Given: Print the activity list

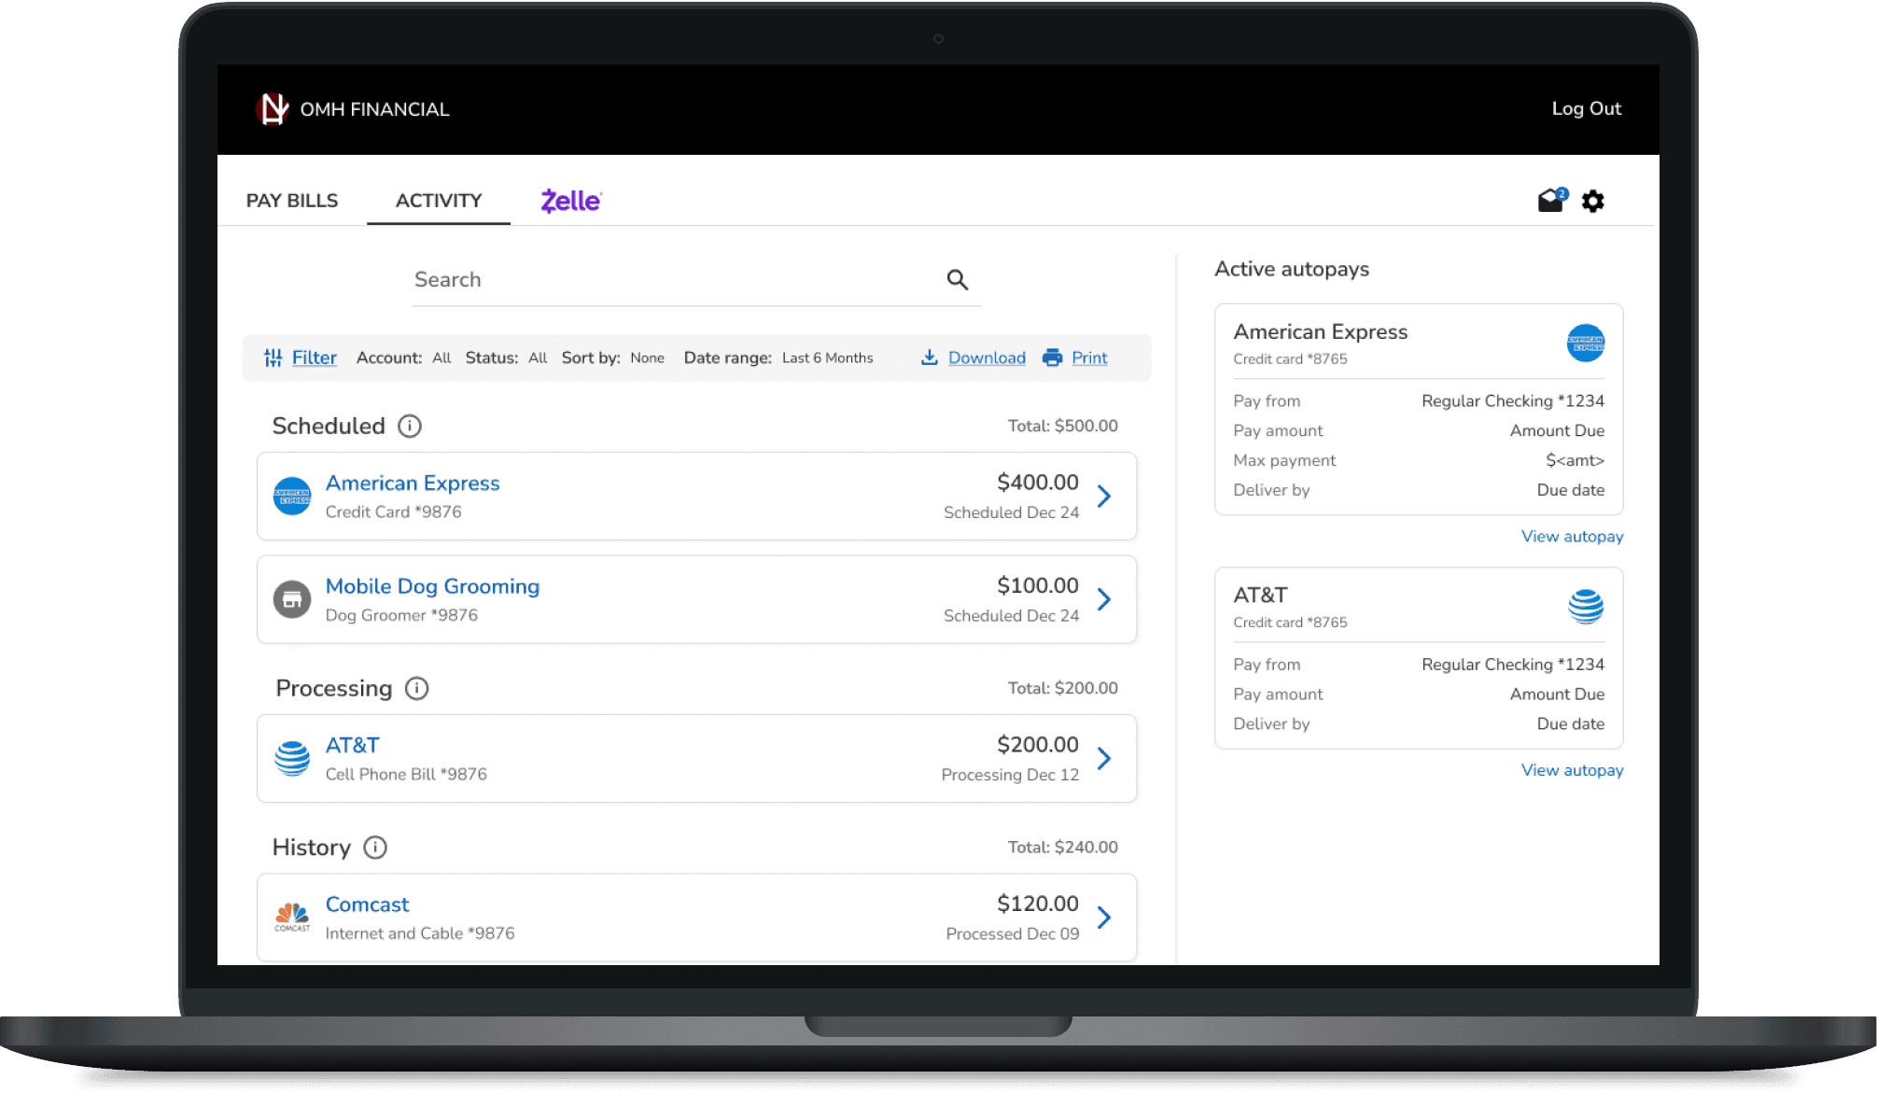Looking at the screenshot, I should pos(1088,357).
